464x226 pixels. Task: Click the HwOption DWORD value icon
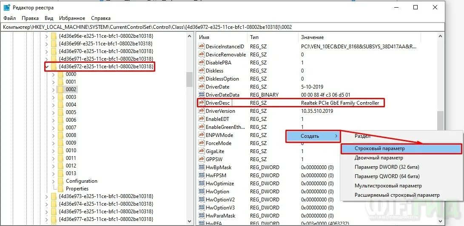(202, 192)
